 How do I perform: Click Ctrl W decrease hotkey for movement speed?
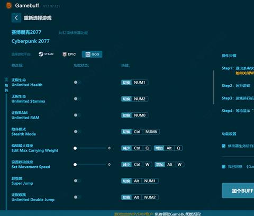[137, 165]
